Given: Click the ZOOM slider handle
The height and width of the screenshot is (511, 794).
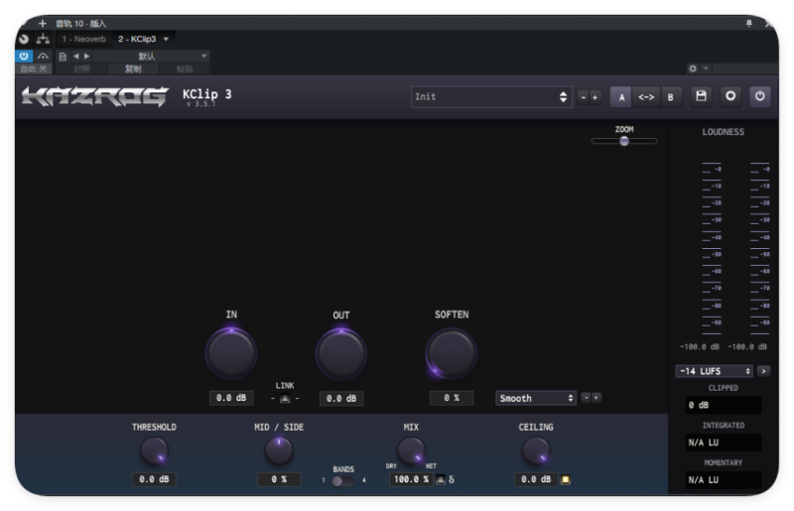Looking at the screenshot, I should coord(624,141).
